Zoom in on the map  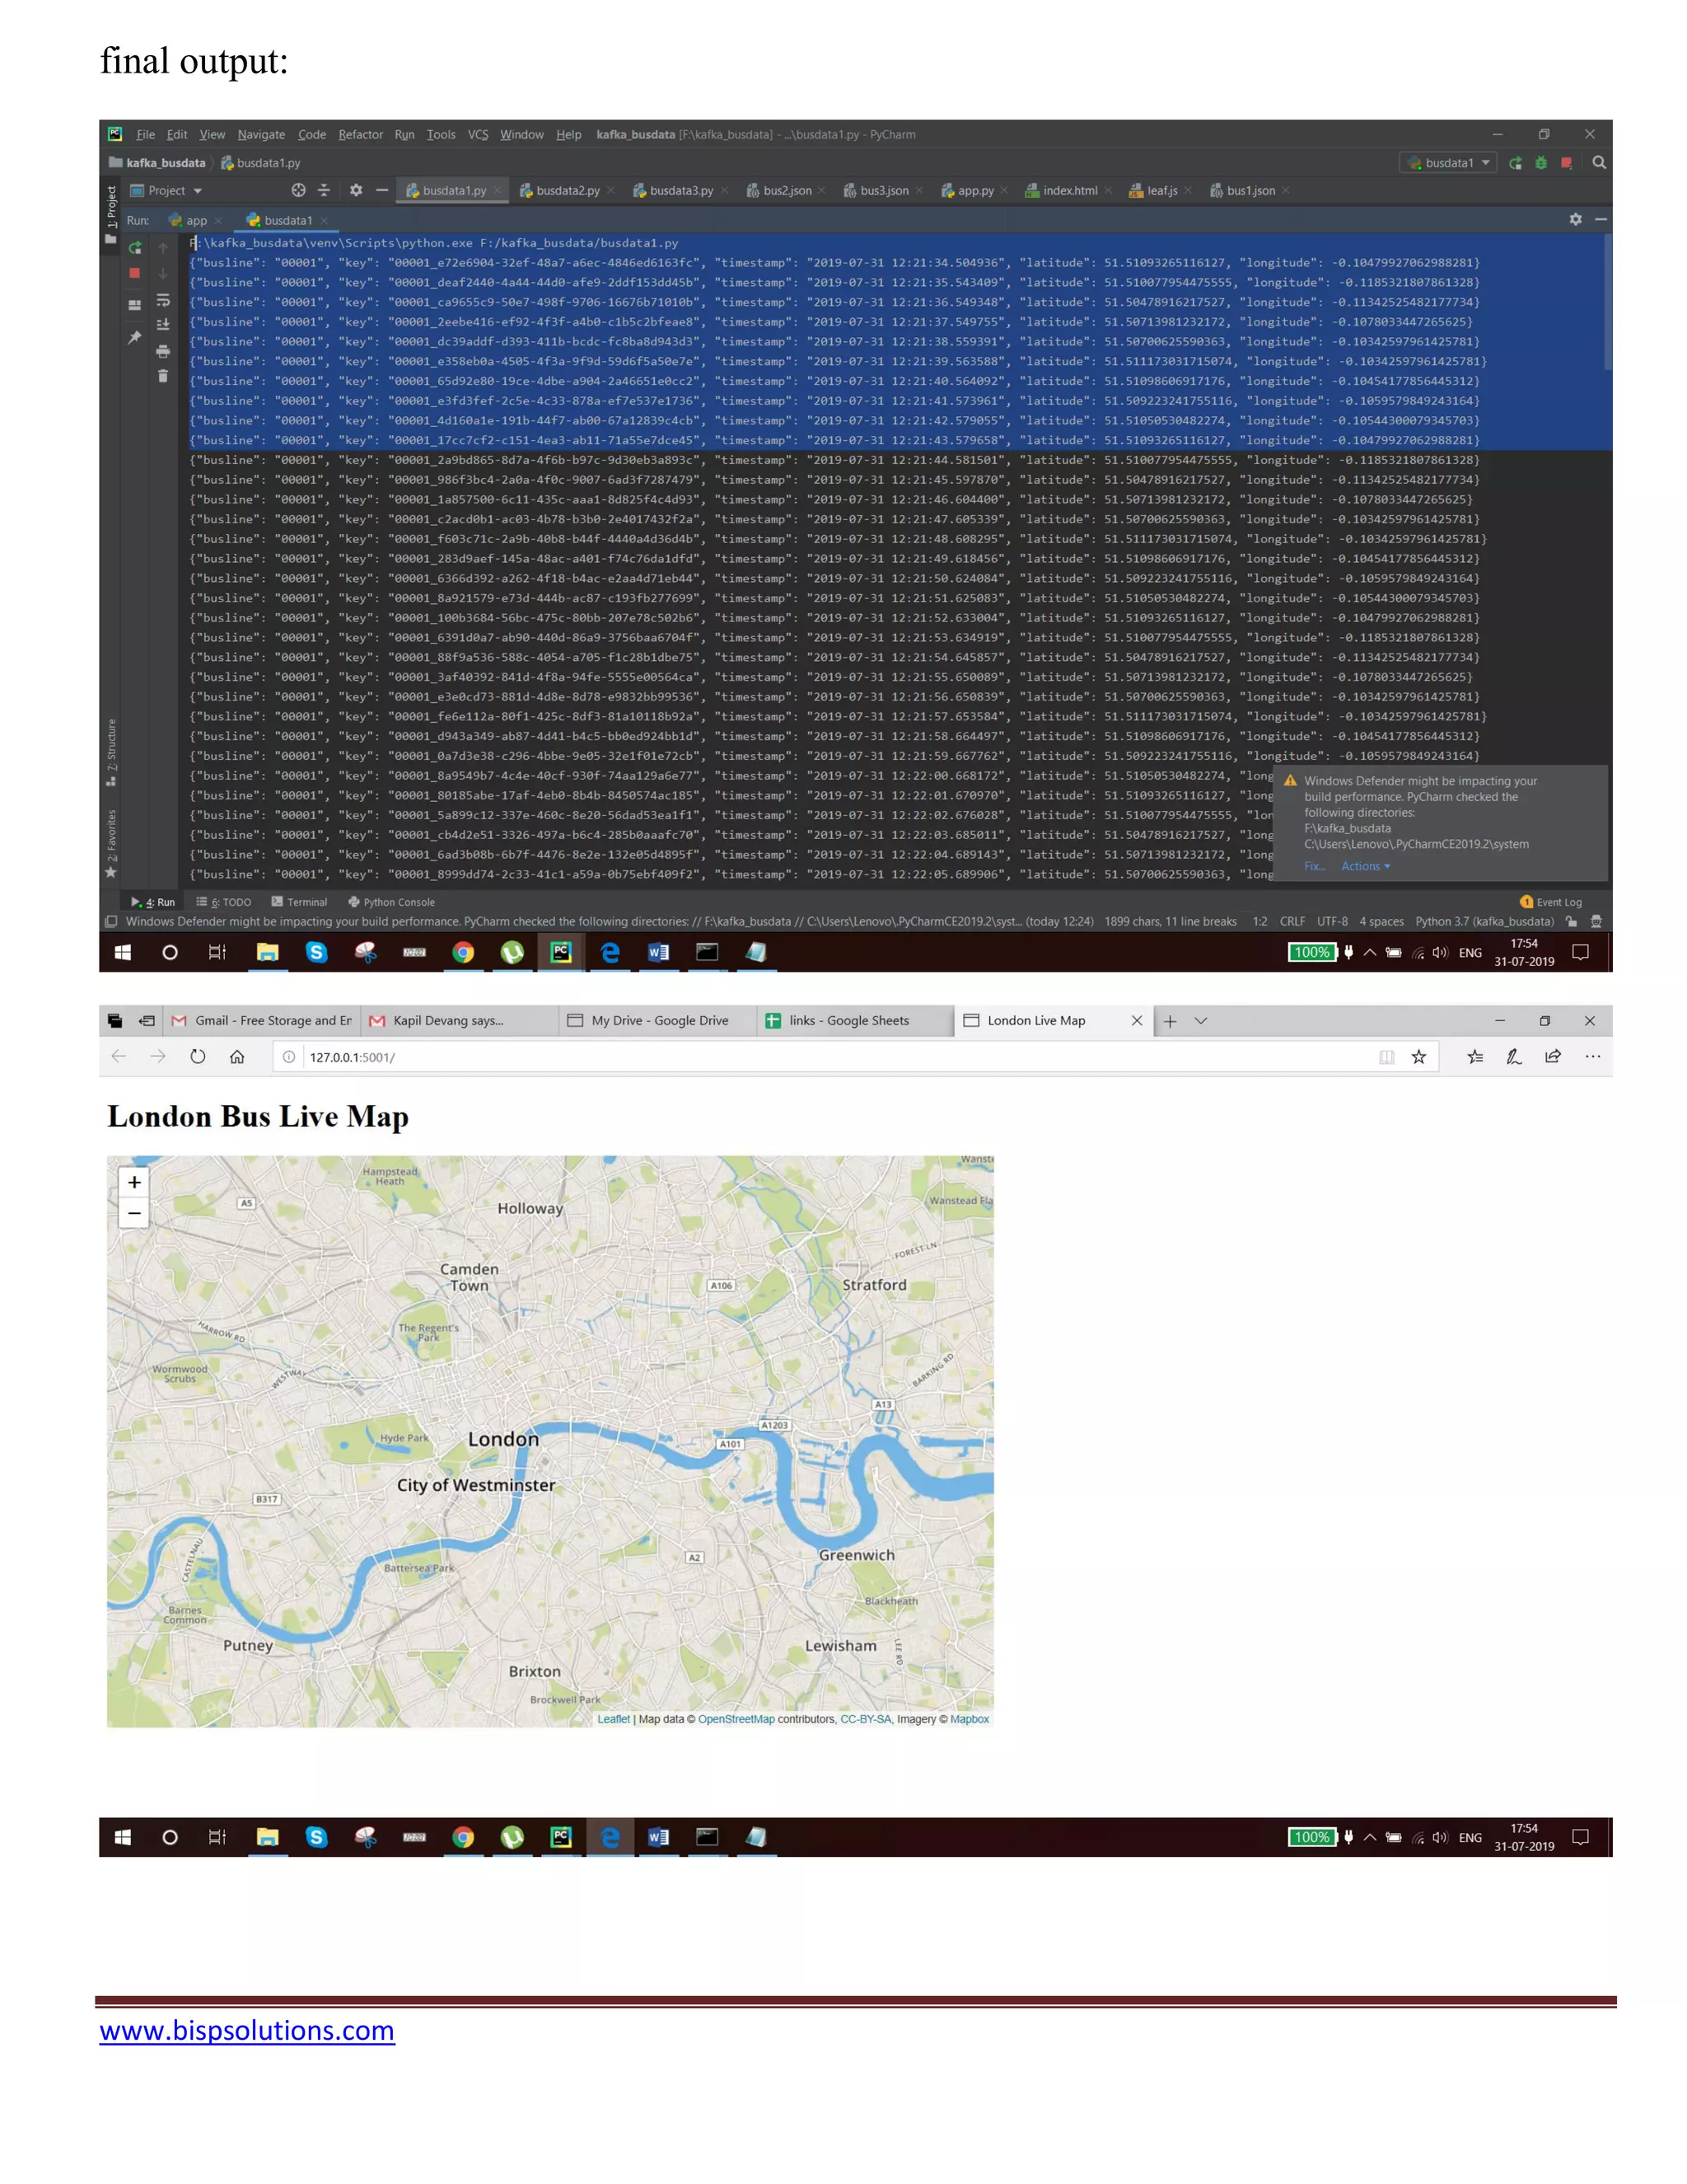point(134,1182)
